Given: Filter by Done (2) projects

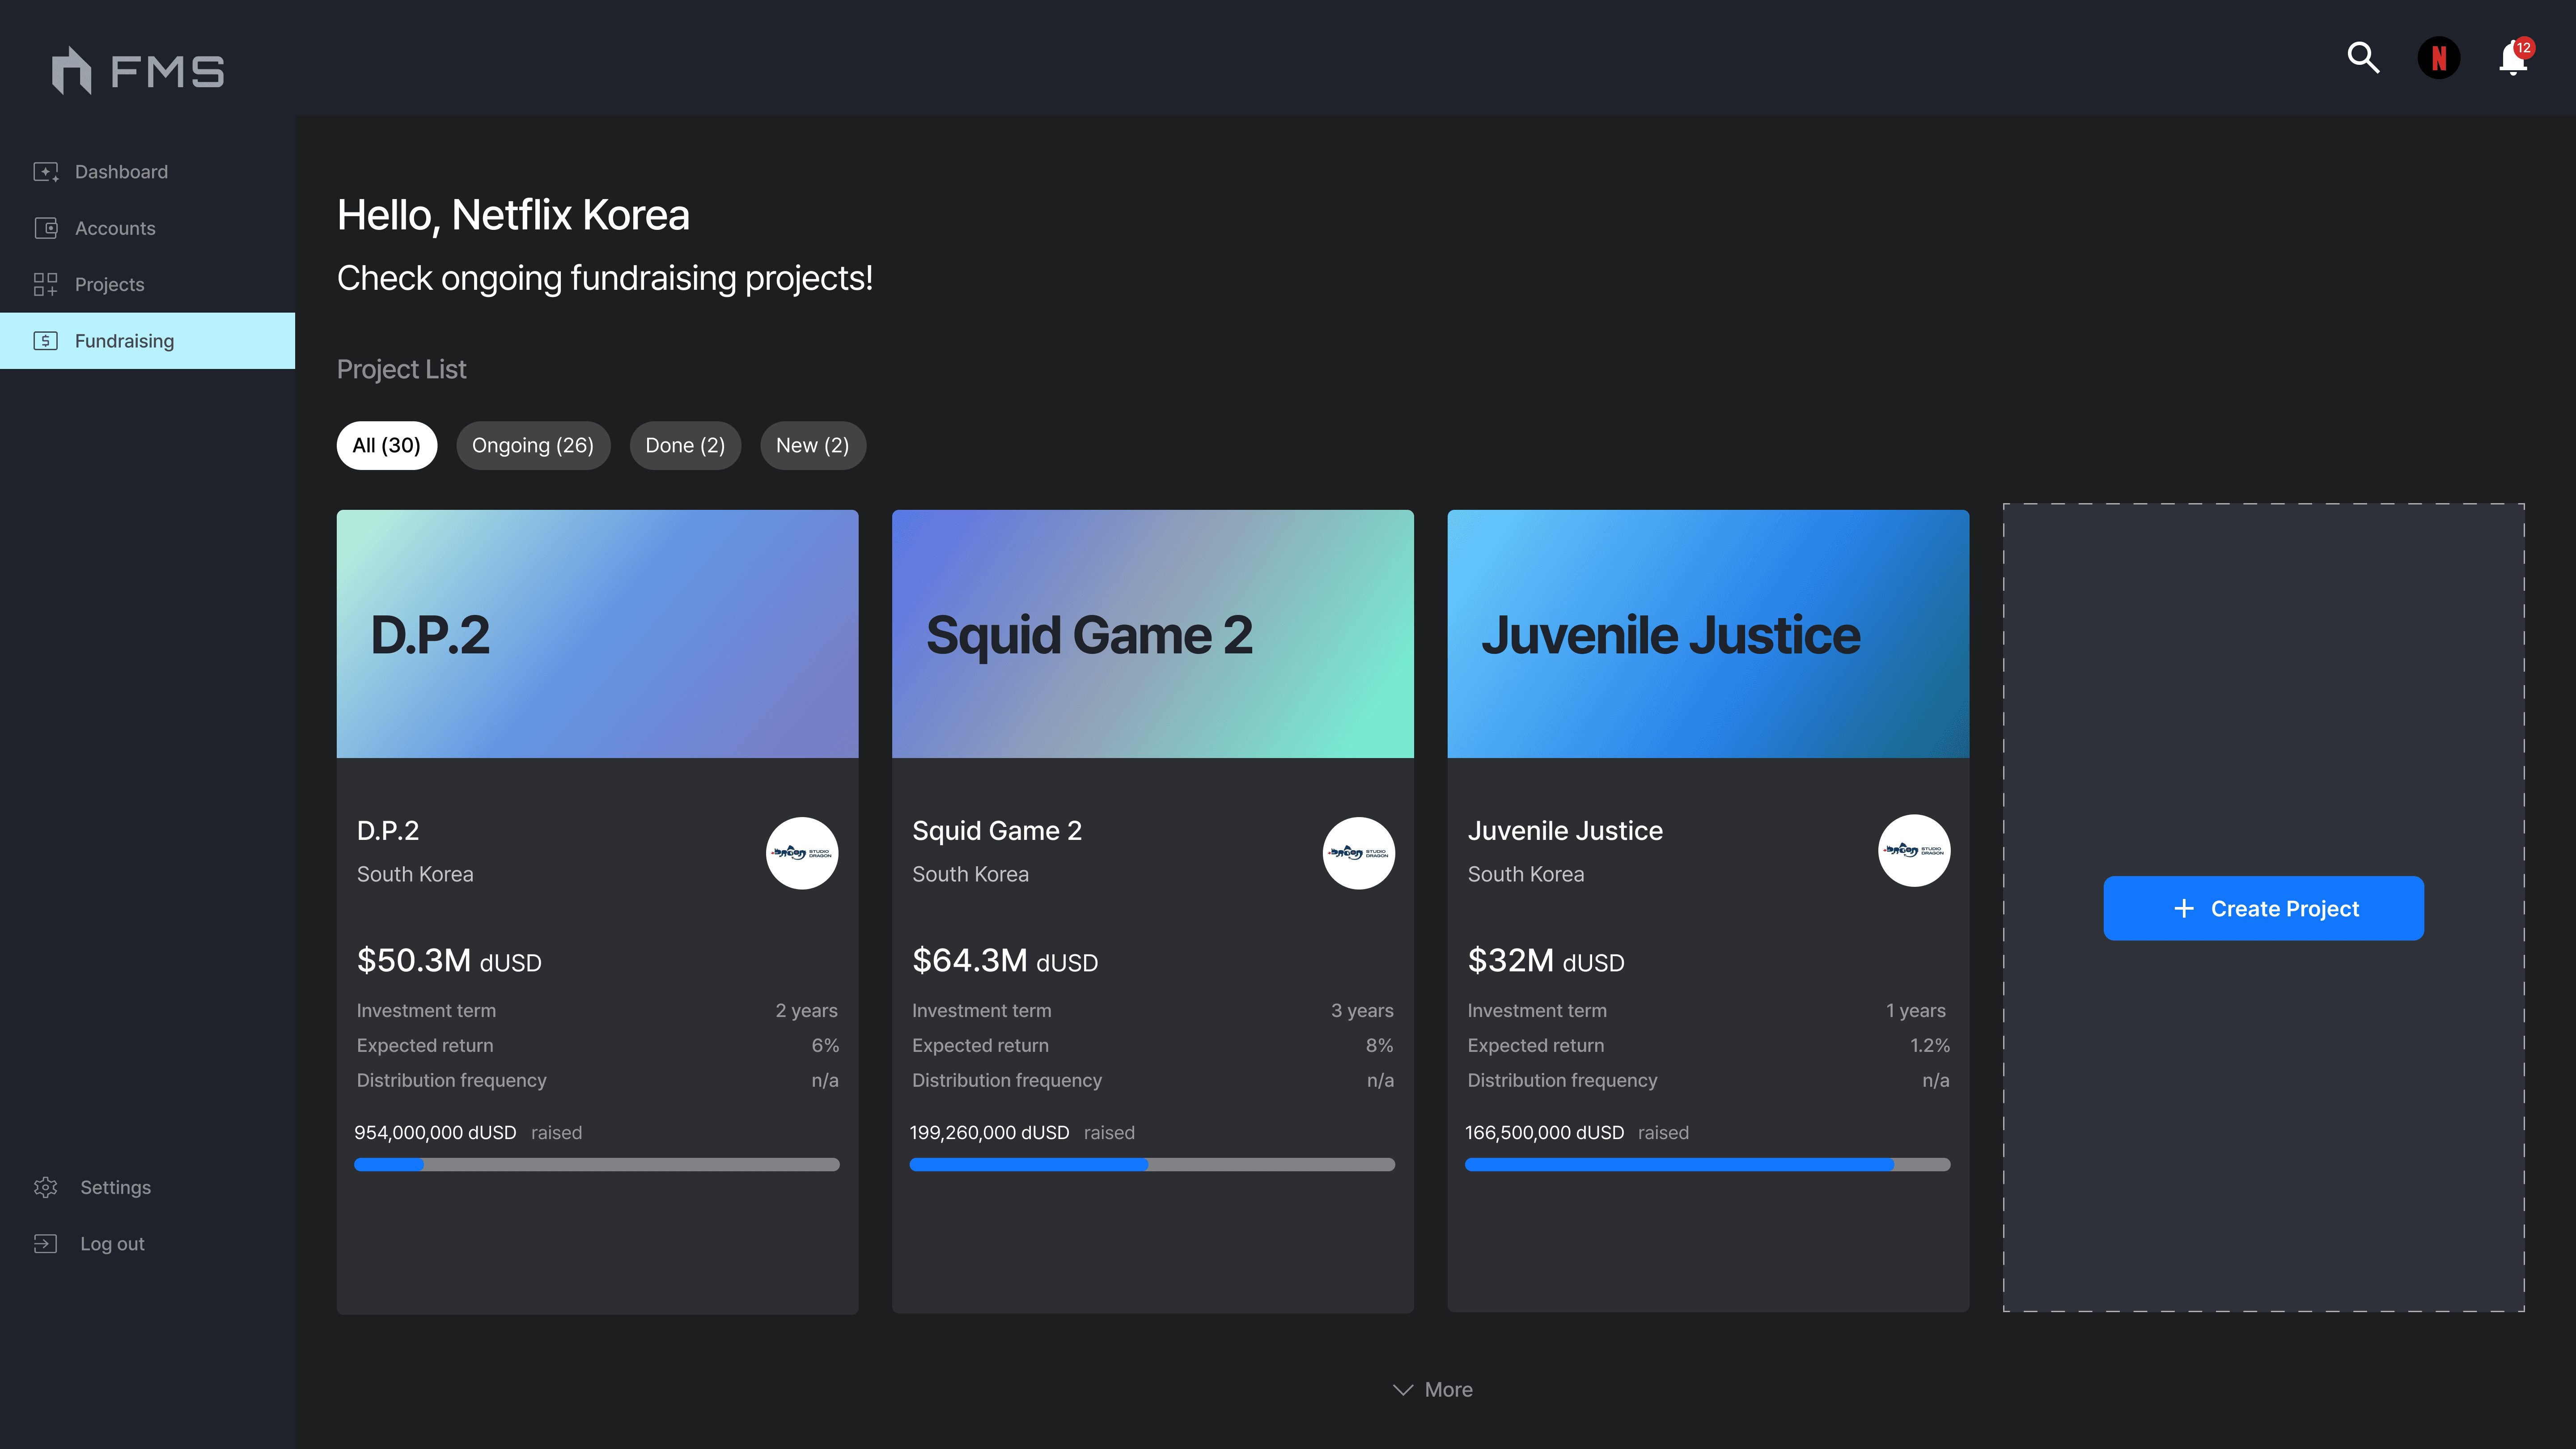Looking at the screenshot, I should click(x=685, y=446).
